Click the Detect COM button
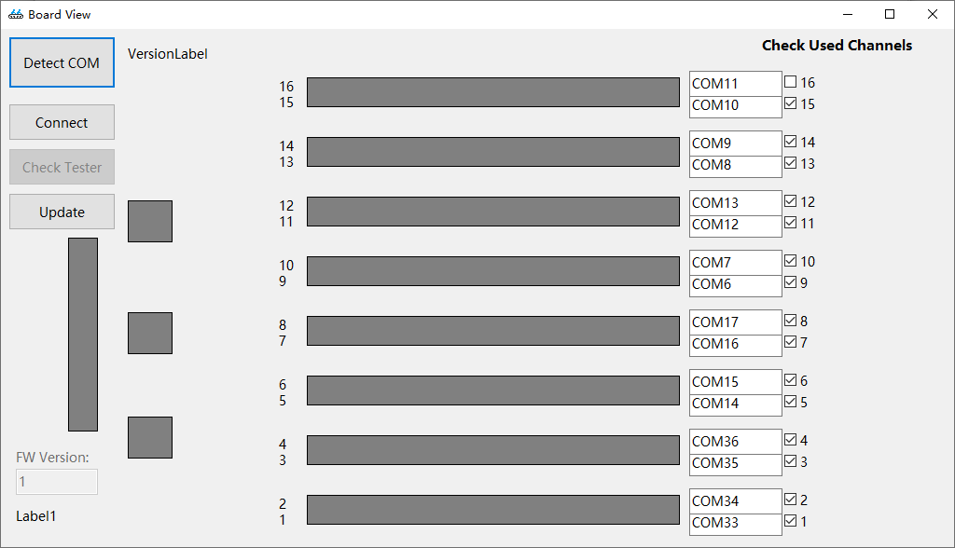Screen dimensions: 955x548 pyautogui.click(x=62, y=62)
